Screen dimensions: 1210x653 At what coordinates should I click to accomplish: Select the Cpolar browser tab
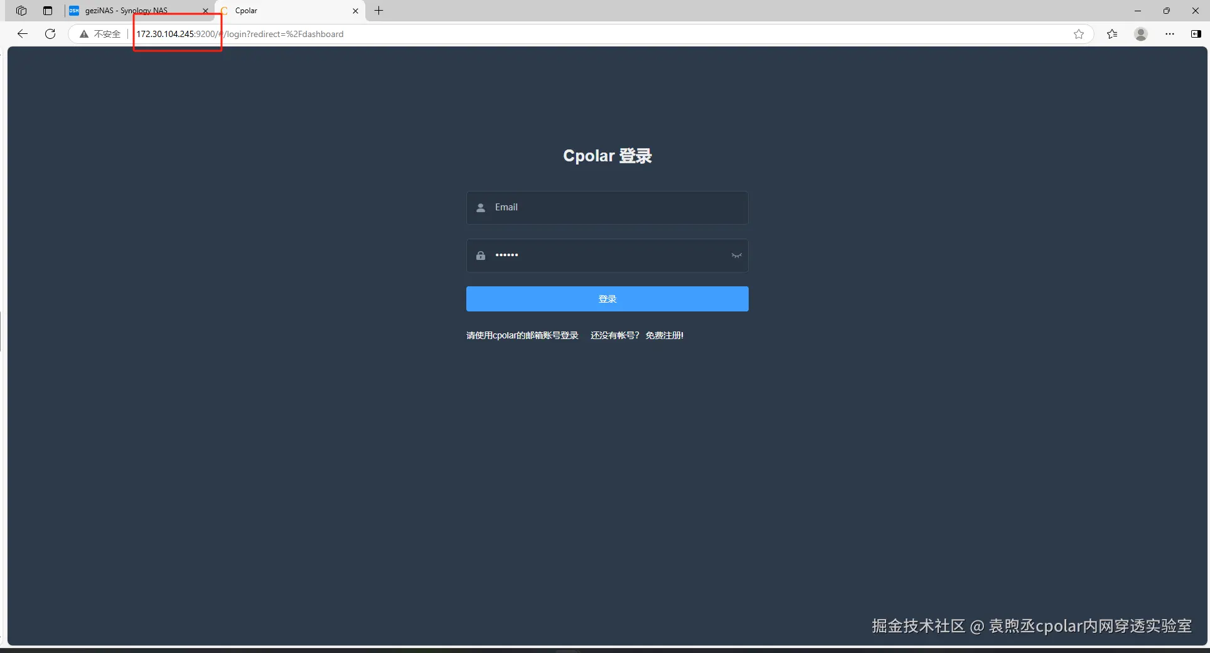[290, 11]
